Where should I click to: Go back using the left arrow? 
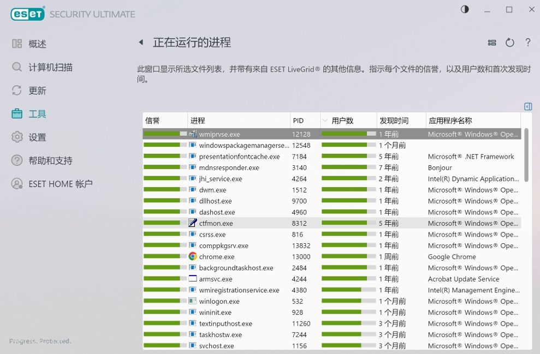pyautogui.click(x=141, y=43)
